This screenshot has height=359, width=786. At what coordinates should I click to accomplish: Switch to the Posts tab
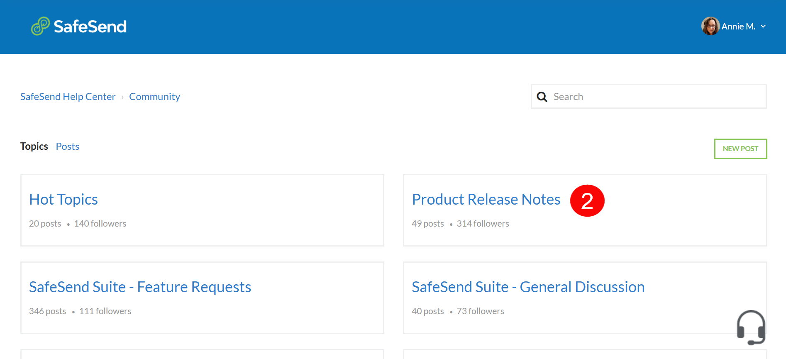pos(68,147)
